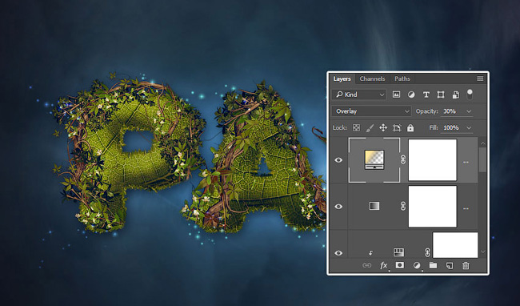520x306 pixels.
Task: Select top layer's white mask thumbnail
Action: [433, 160]
